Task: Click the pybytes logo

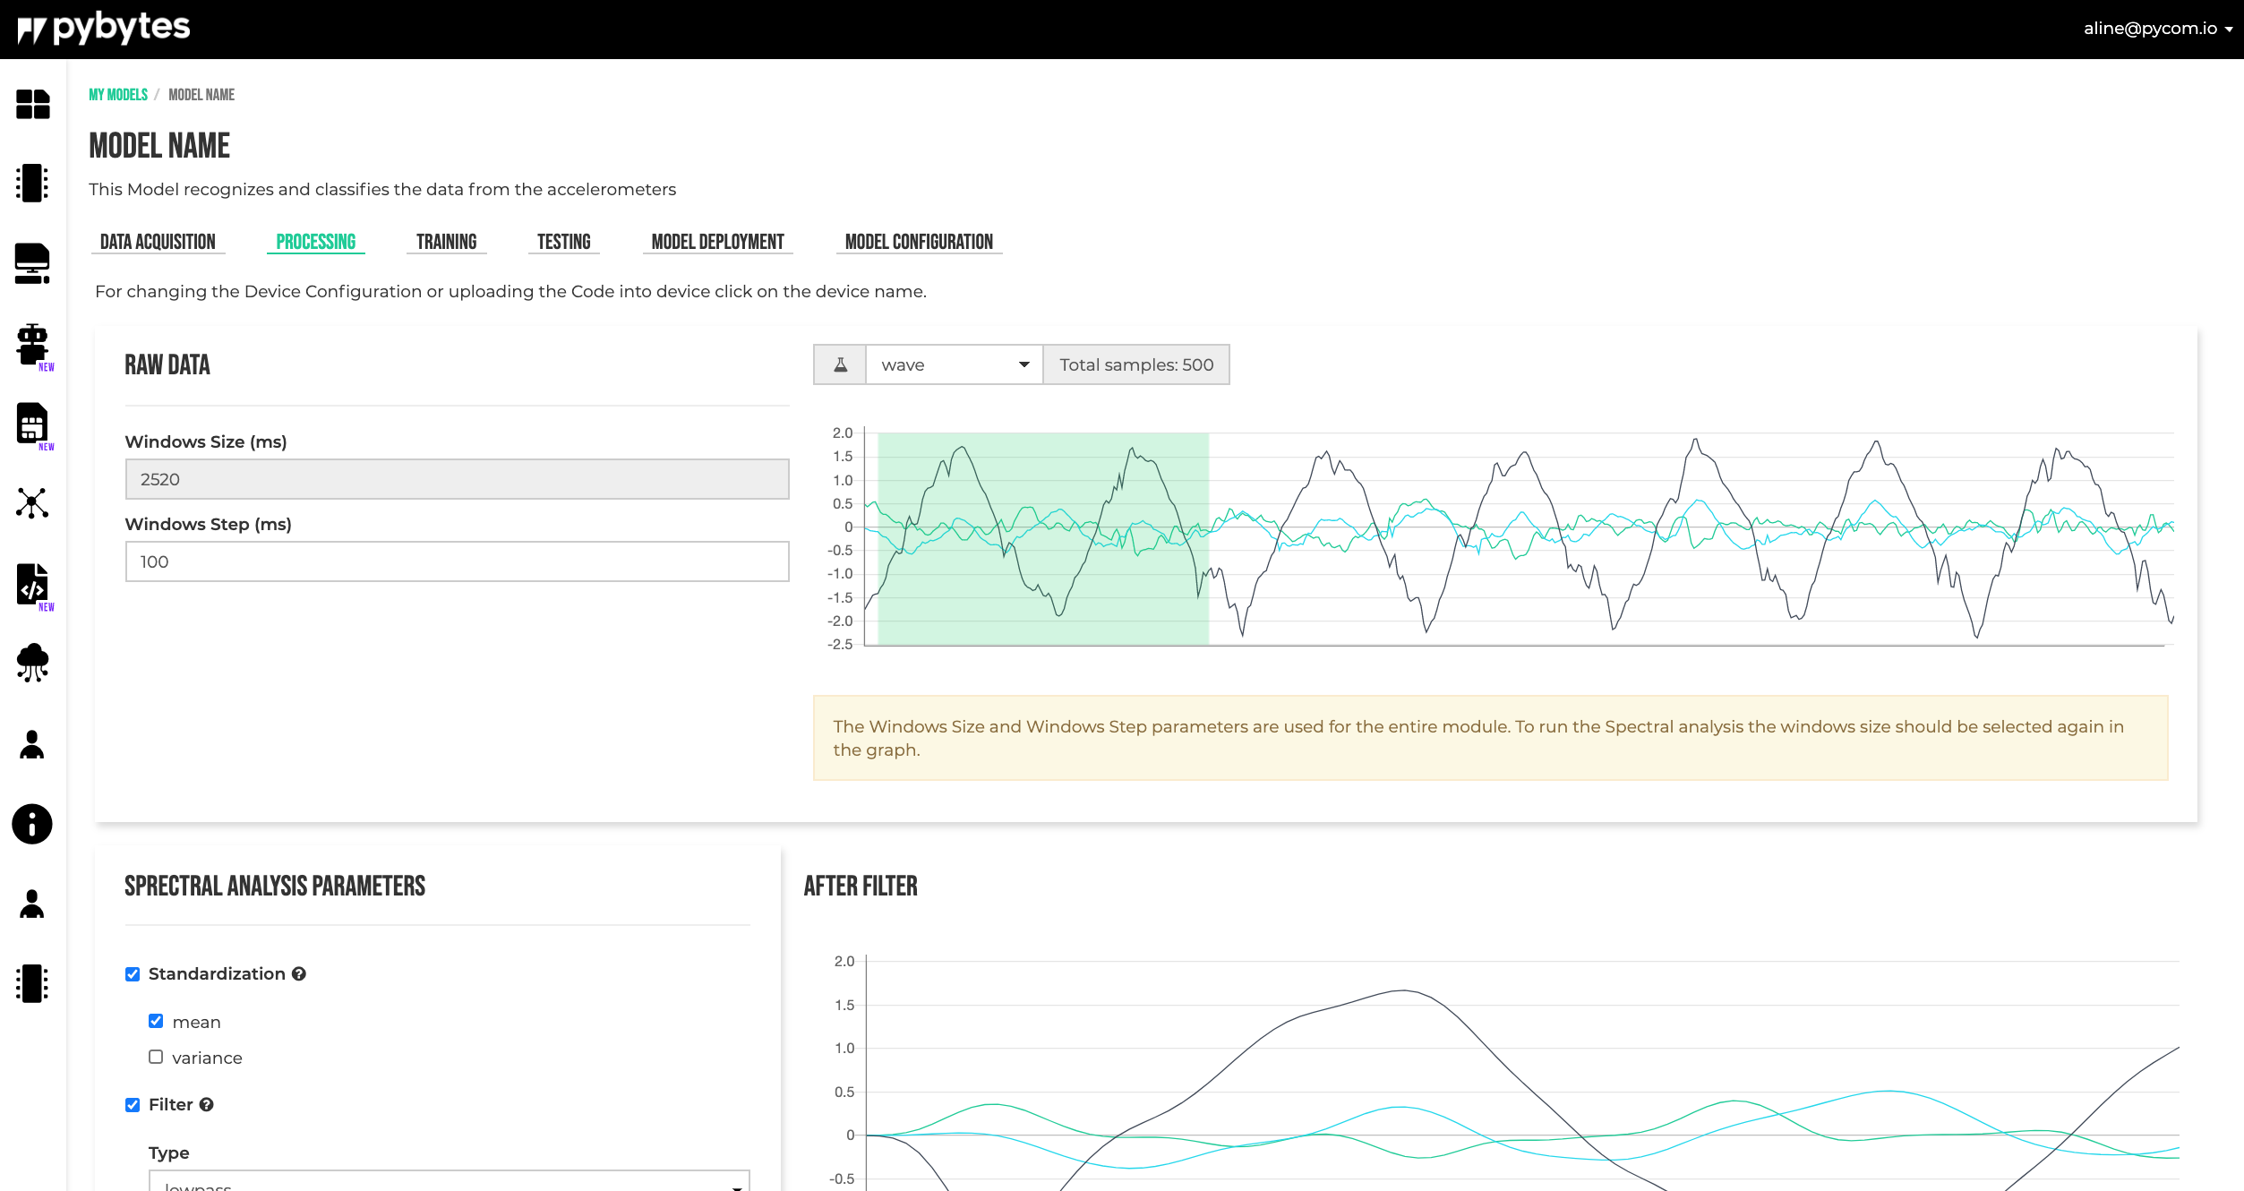Action: pos(104,29)
